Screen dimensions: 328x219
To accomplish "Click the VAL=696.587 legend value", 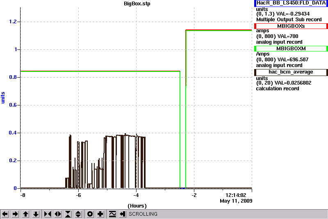I will (292, 60).
